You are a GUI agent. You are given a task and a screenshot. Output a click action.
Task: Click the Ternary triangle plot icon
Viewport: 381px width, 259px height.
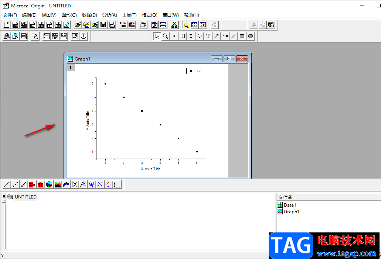point(83,185)
